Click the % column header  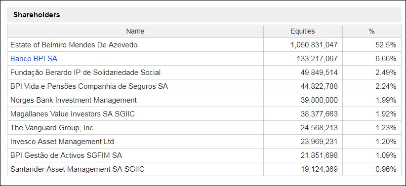pos(372,31)
